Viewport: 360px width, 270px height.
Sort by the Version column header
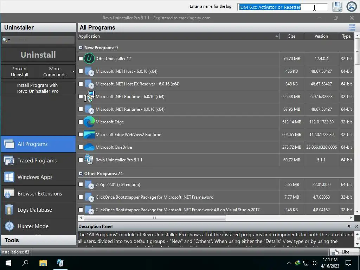coord(321,36)
